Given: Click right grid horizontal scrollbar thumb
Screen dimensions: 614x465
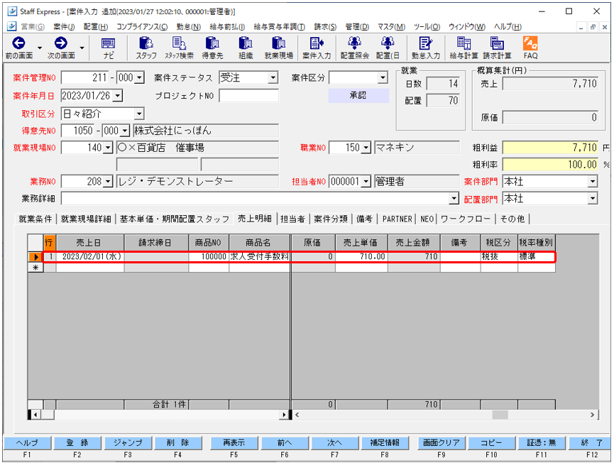Looking at the screenshot, I should (500, 415).
